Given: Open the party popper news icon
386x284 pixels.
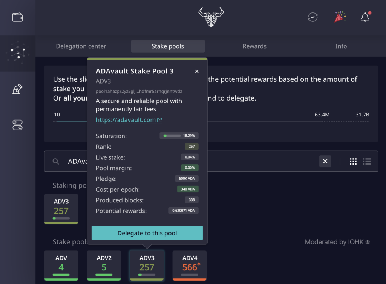Looking at the screenshot, I should [340, 17].
